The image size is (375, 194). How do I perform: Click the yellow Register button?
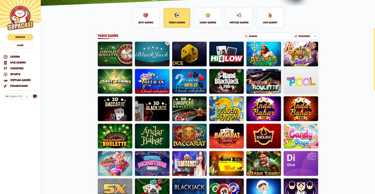pos(20,37)
